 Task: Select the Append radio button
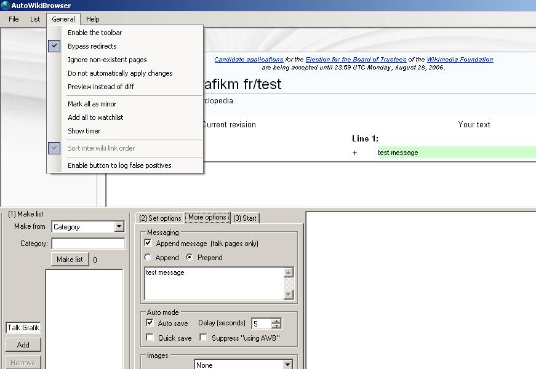[x=148, y=258]
